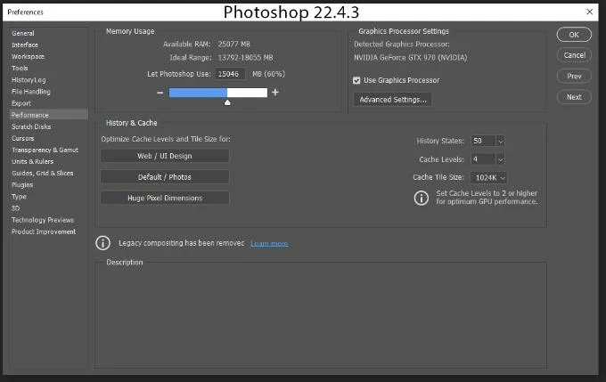The image size is (606, 382).
Task: Close the Preferences dialog with the X
Action: pyautogui.click(x=589, y=12)
